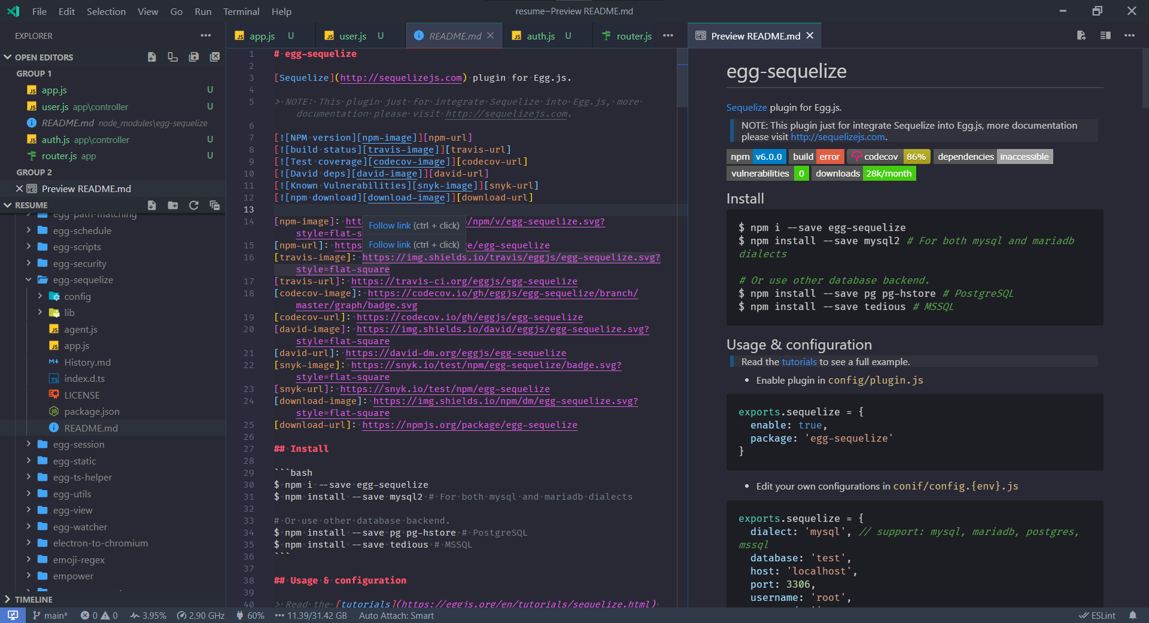Screen dimensions: 1149x623
Task: Open the Selection menu
Action: [x=106, y=11]
